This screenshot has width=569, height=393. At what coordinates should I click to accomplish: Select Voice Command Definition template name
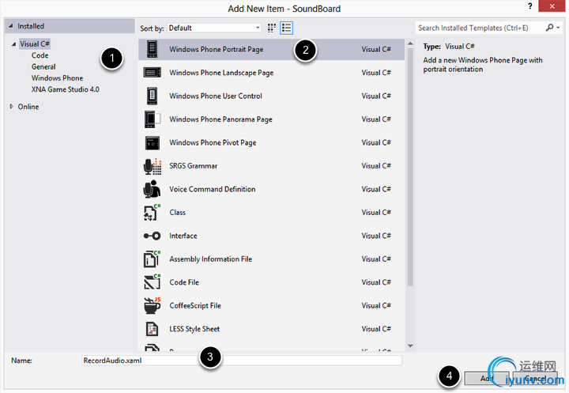[x=213, y=189]
